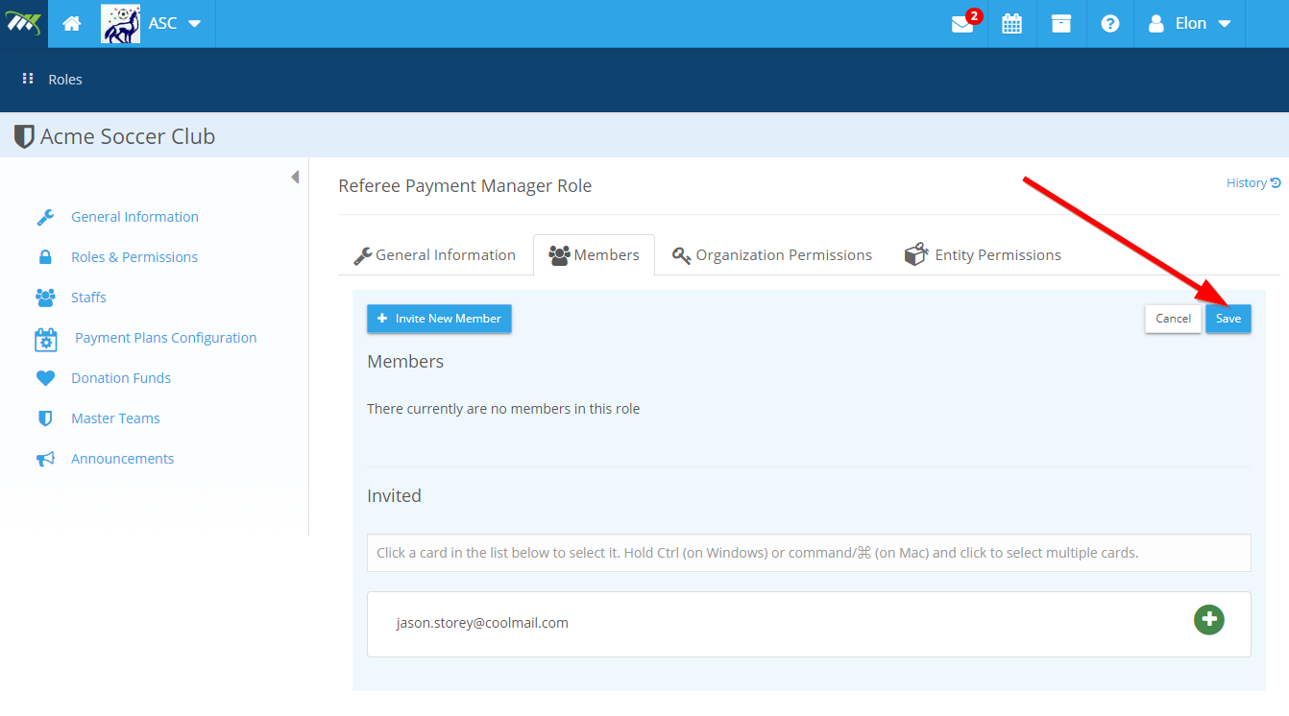The width and height of the screenshot is (1289, 716).
Task: Click the Referee Payment Manager Role title
Action: point(465,186)
